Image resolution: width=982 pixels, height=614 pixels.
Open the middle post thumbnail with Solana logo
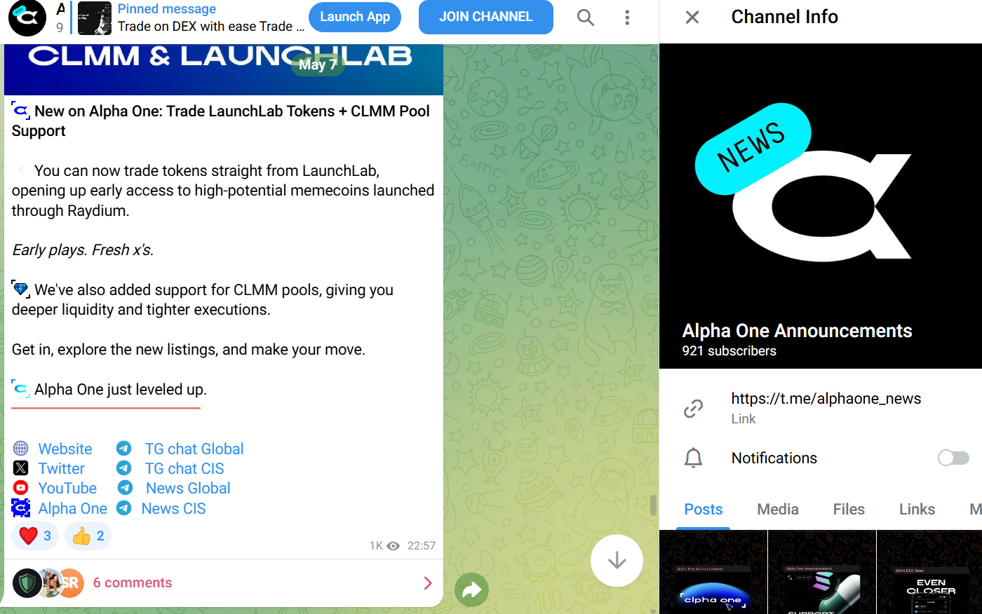tap(822, 572)
